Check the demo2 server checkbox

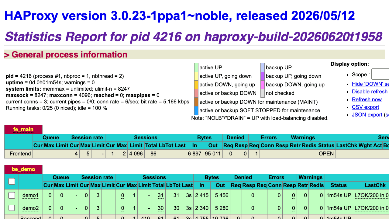click(12, 208)
